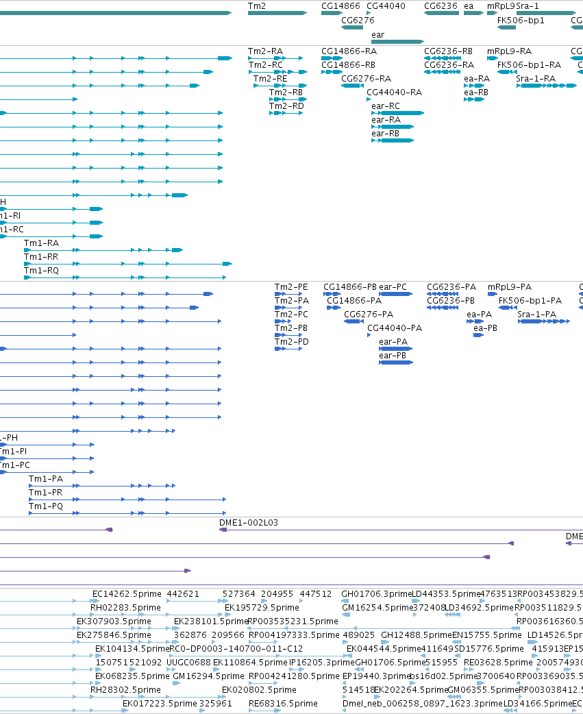Click transcript CG6236-RB
The width and height of the screenshot is (583, 714).
point(443,58)
